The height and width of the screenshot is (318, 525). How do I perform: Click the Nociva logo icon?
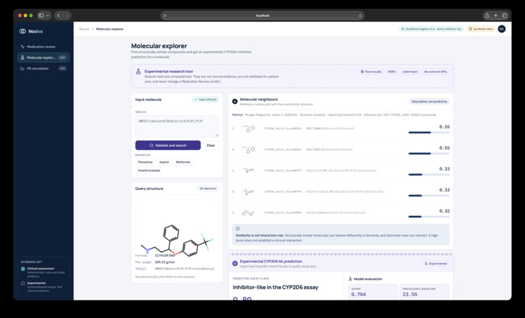coord(22,31)
